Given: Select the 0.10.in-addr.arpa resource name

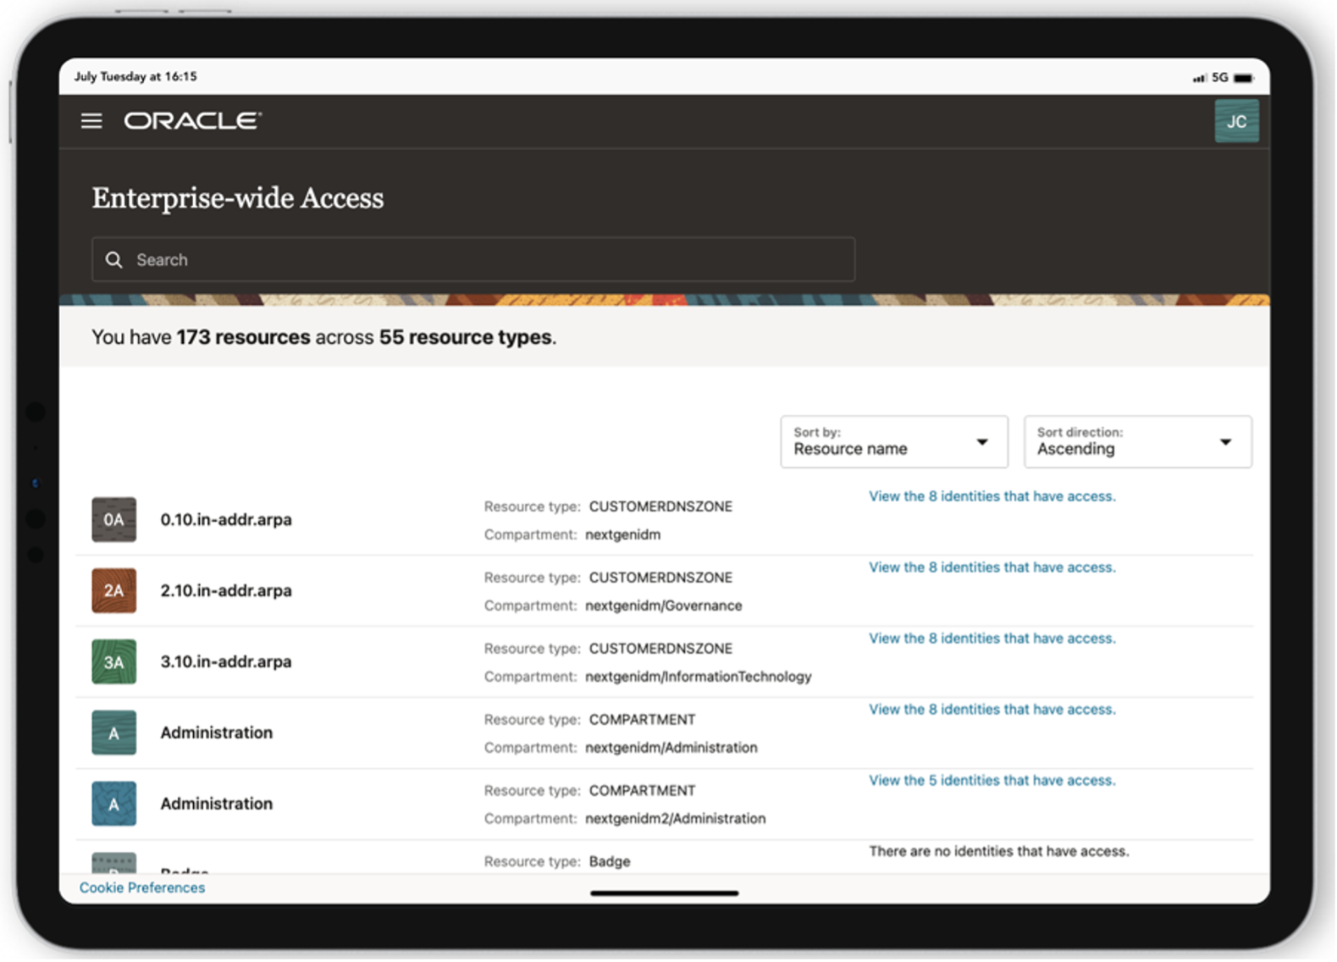Looking at the screenshot, I should (x=226, y=520).
